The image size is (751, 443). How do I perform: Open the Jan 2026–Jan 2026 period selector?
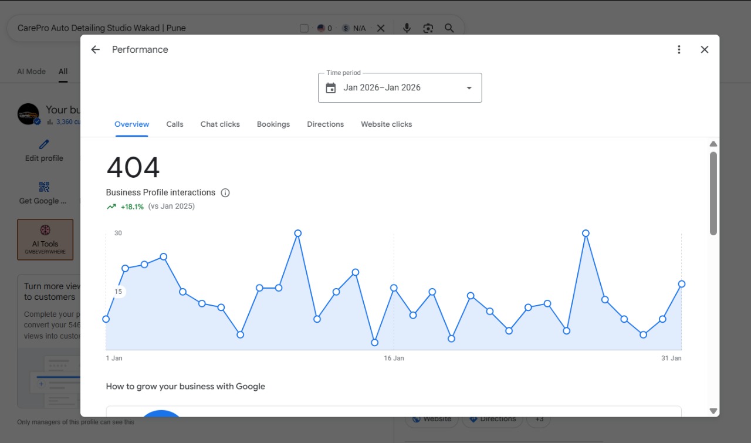[x=400, y=87]
